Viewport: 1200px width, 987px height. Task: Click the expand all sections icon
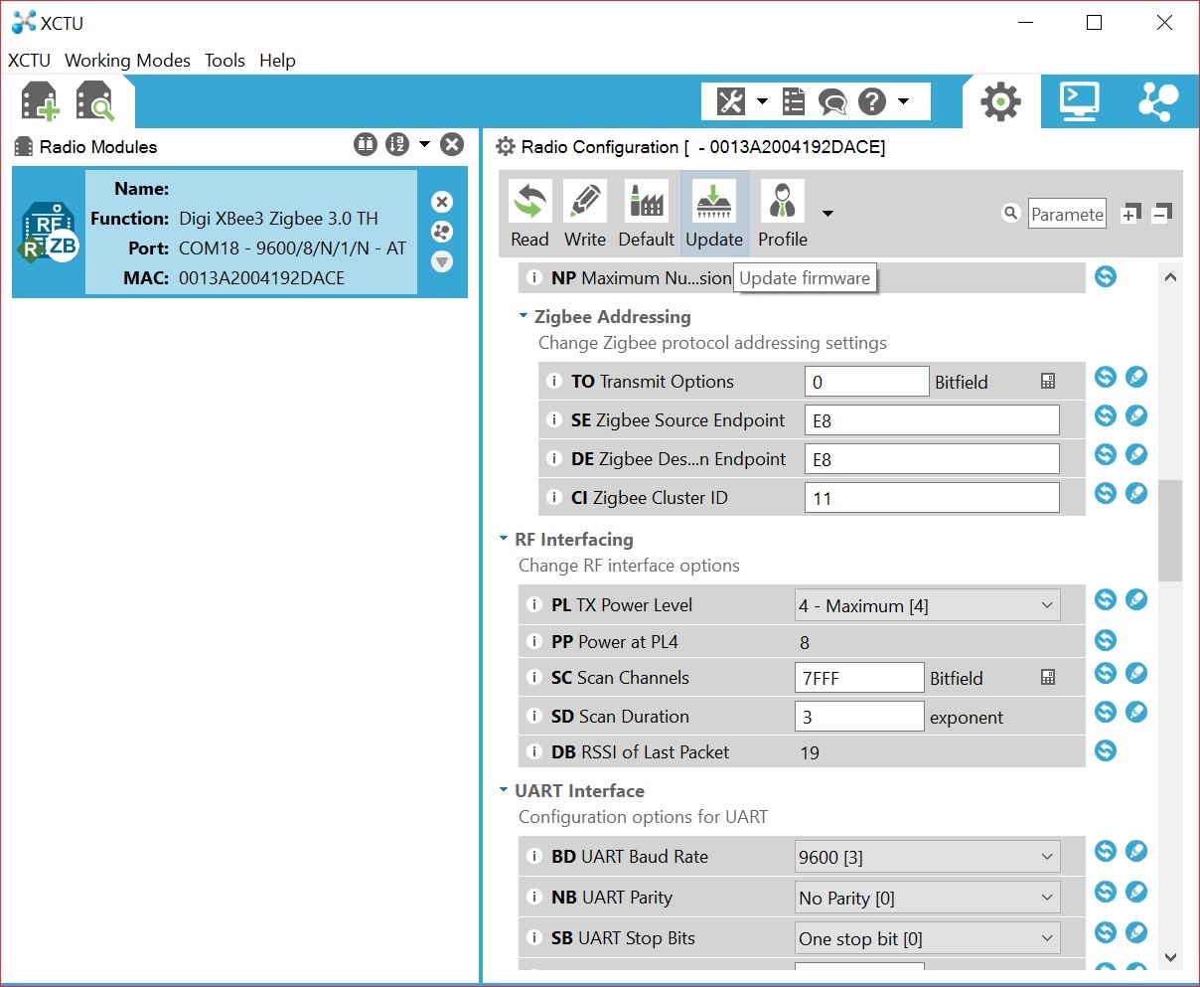click(1130, 214)
